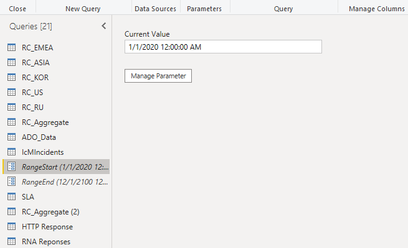
Task: Collapse the Queries pane
Action: pos(104,26)
